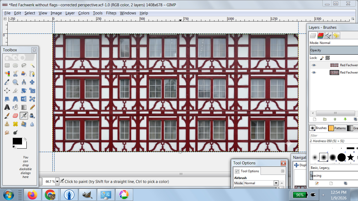
Task: Click the raise layer green up arrow
Action: 335,119
